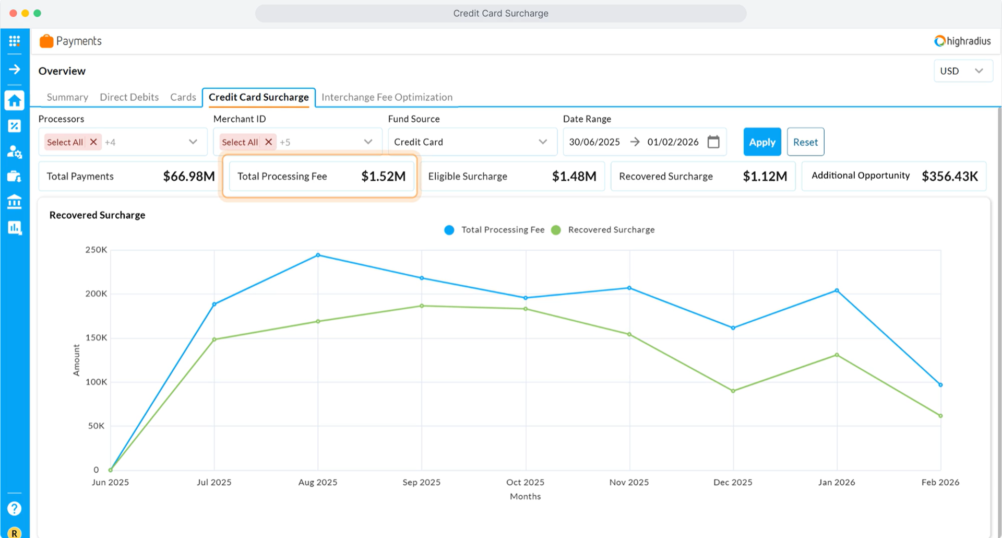Remove Select All chip in Processors
Screen dimensions: 1002x538
93,142
